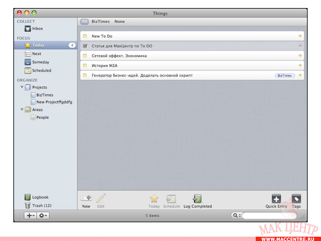Image resolution: width=321 pixels, height=241 pixels.
Task: Select task text 'Статья для МакЦентр по To DO'
Action: pos(122,46)
